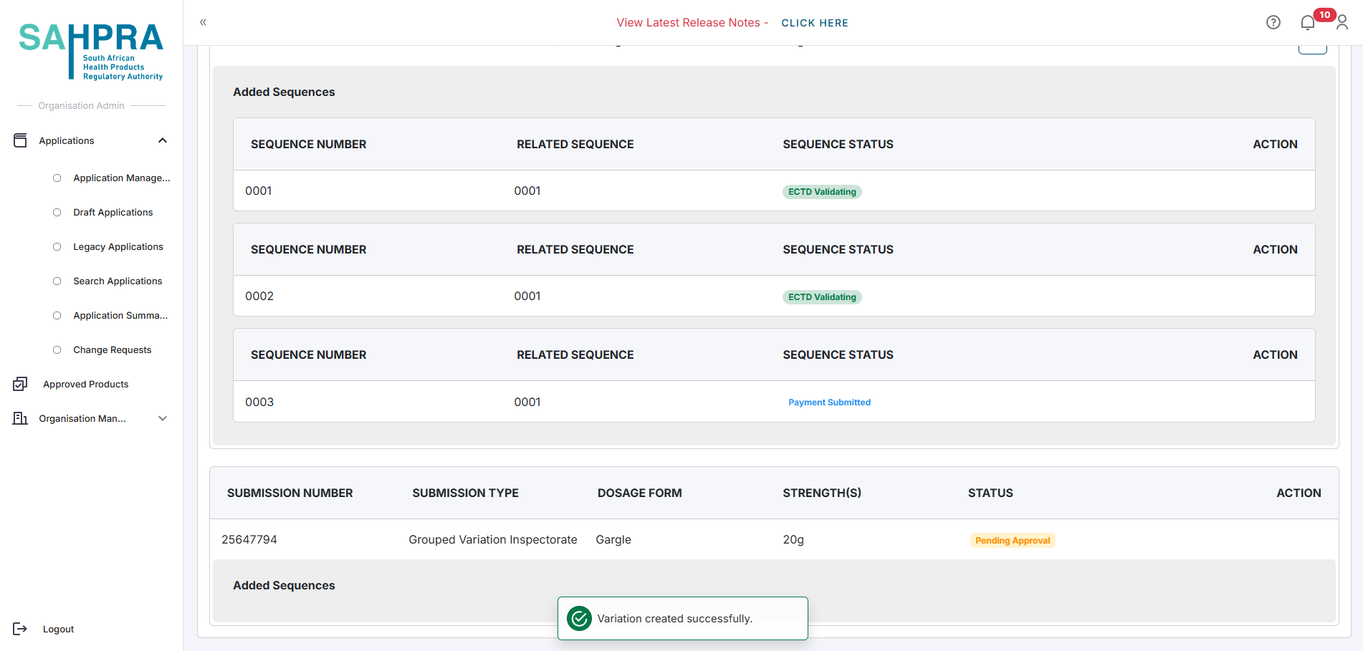This screenshot has height=651, width=1363.
Task: Open the notifications bell icon
Action: pos(1308,23)
